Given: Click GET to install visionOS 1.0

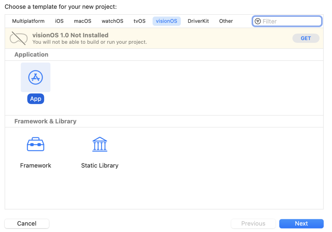Looking at the screenshot, I should (306, 38).
